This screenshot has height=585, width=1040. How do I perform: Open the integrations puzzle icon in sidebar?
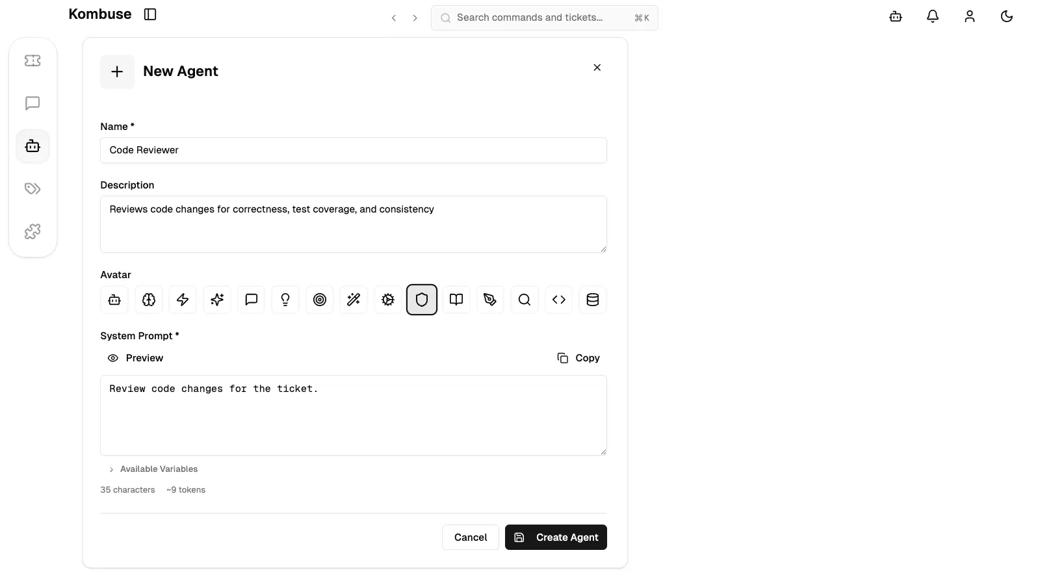[x=32, y=231]
